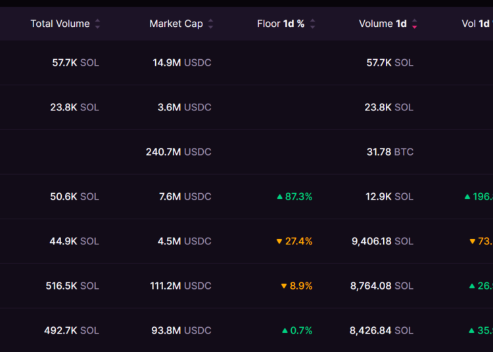Click the 9,406.18 SOL volume value
The width and height of the screenshot is (493, 352).
[382, 241]
